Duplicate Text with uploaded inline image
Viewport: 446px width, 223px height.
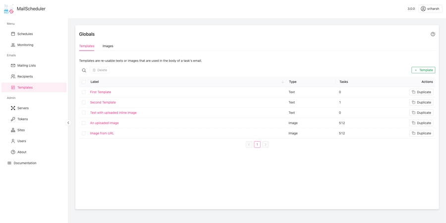421,112
